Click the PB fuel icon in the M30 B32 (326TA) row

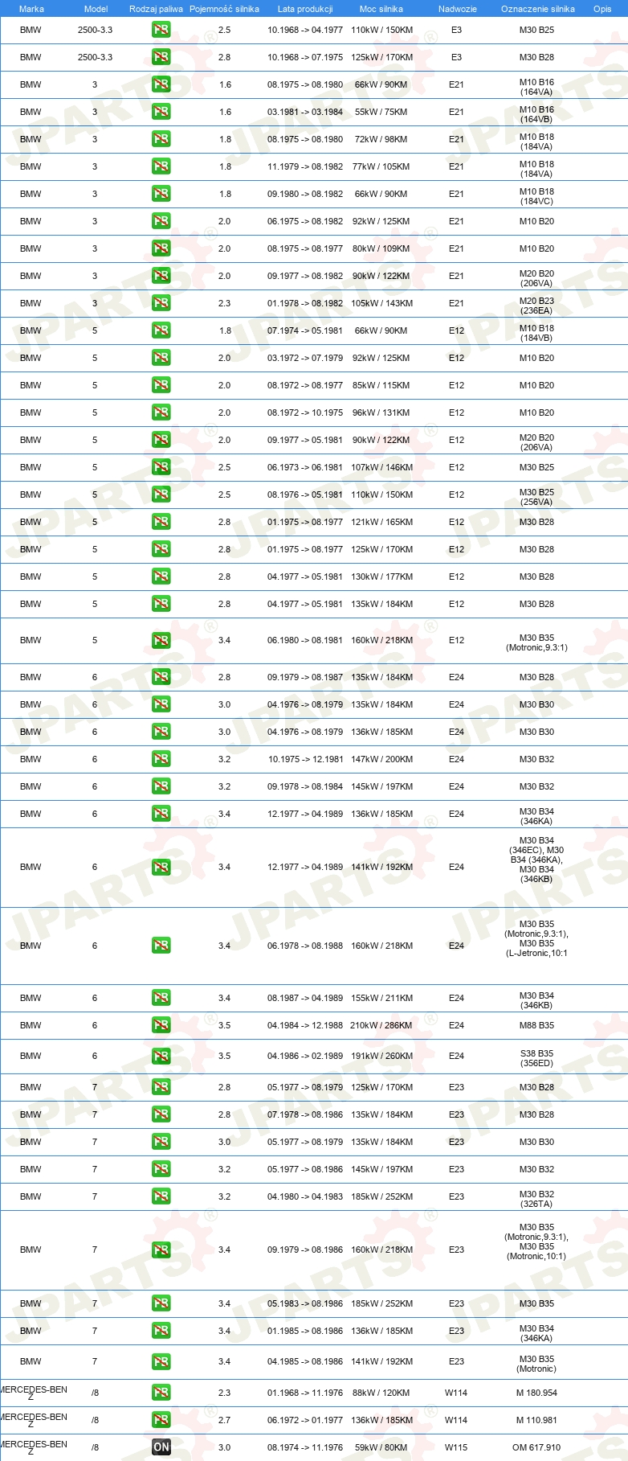pyautogui.click(x=161, y=1196)
